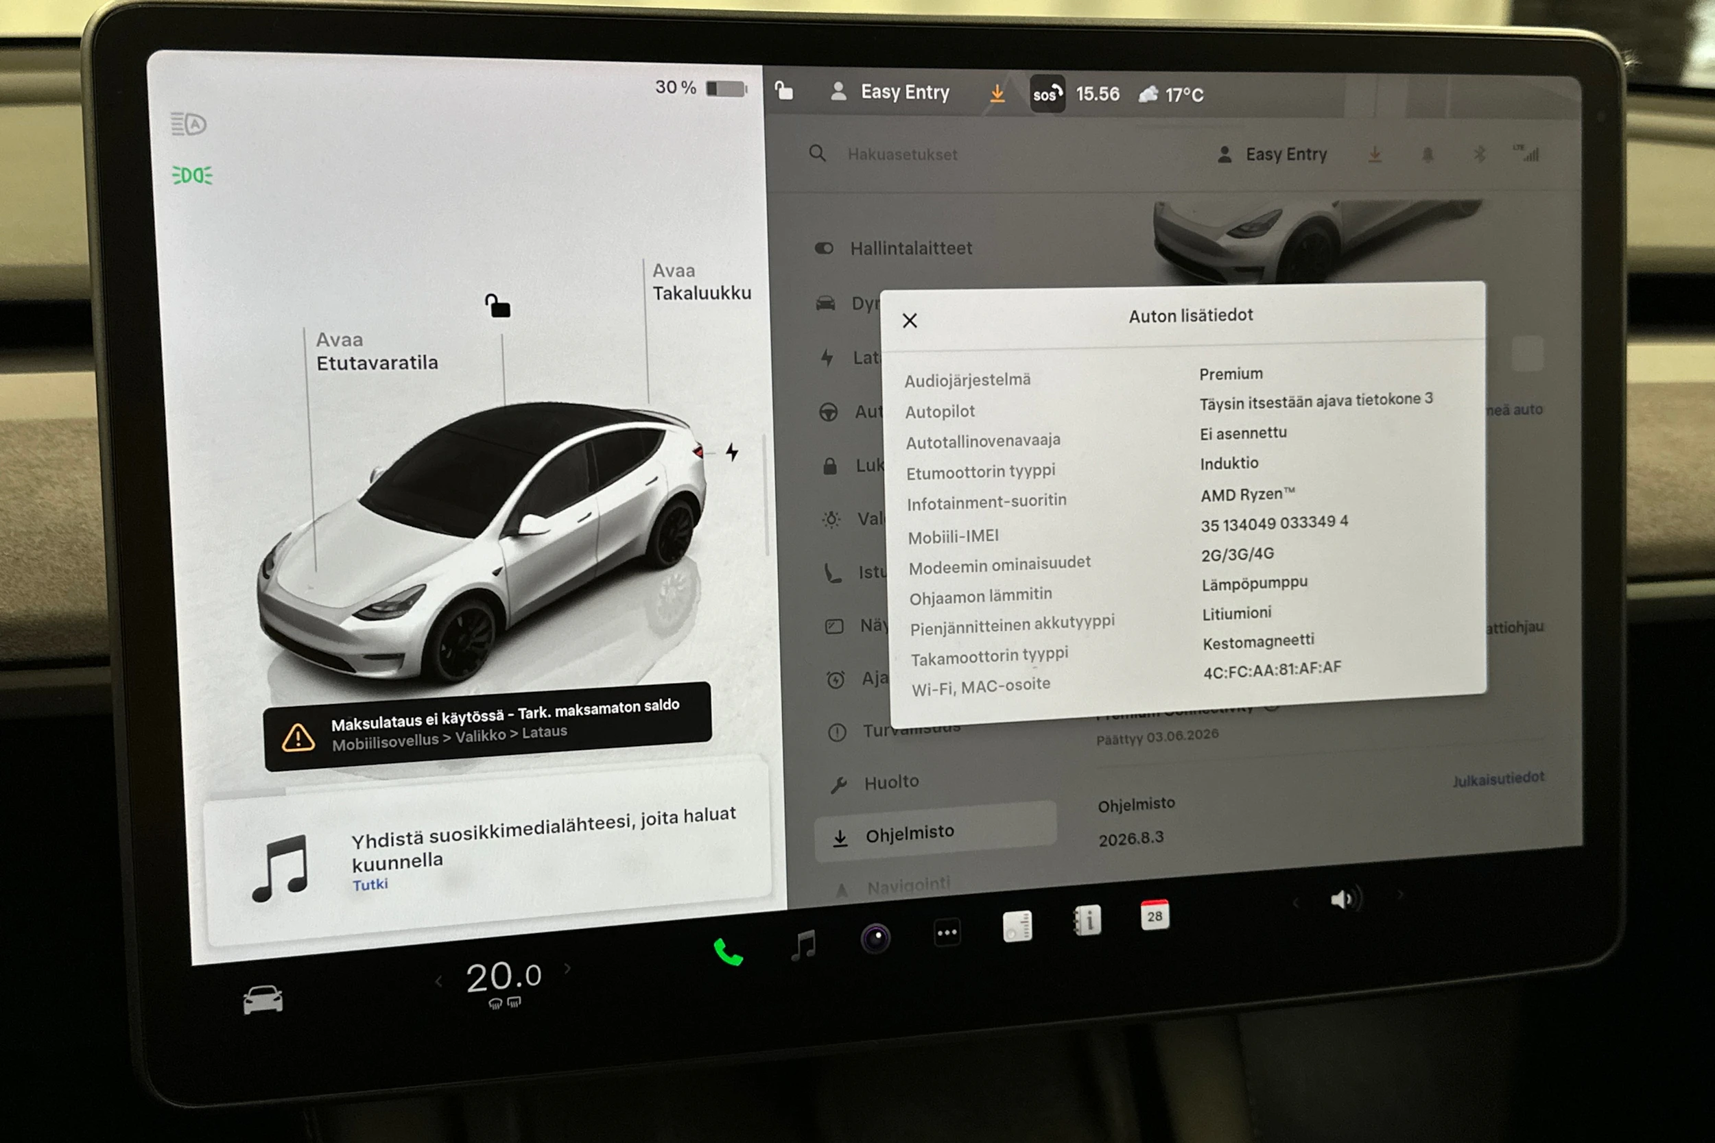
Task: Open Julkaisutiedot release notes link
Action: [x=1498, y=779]
